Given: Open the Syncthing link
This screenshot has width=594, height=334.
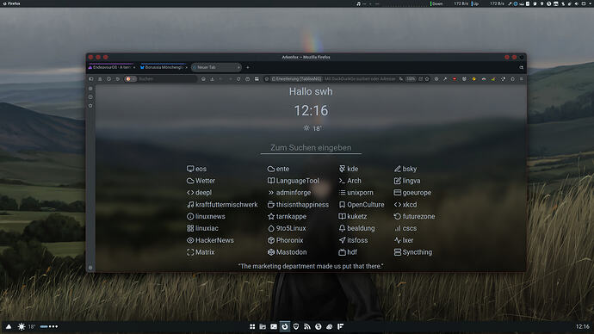Looking at the screenshot, I should pos(413,252).
